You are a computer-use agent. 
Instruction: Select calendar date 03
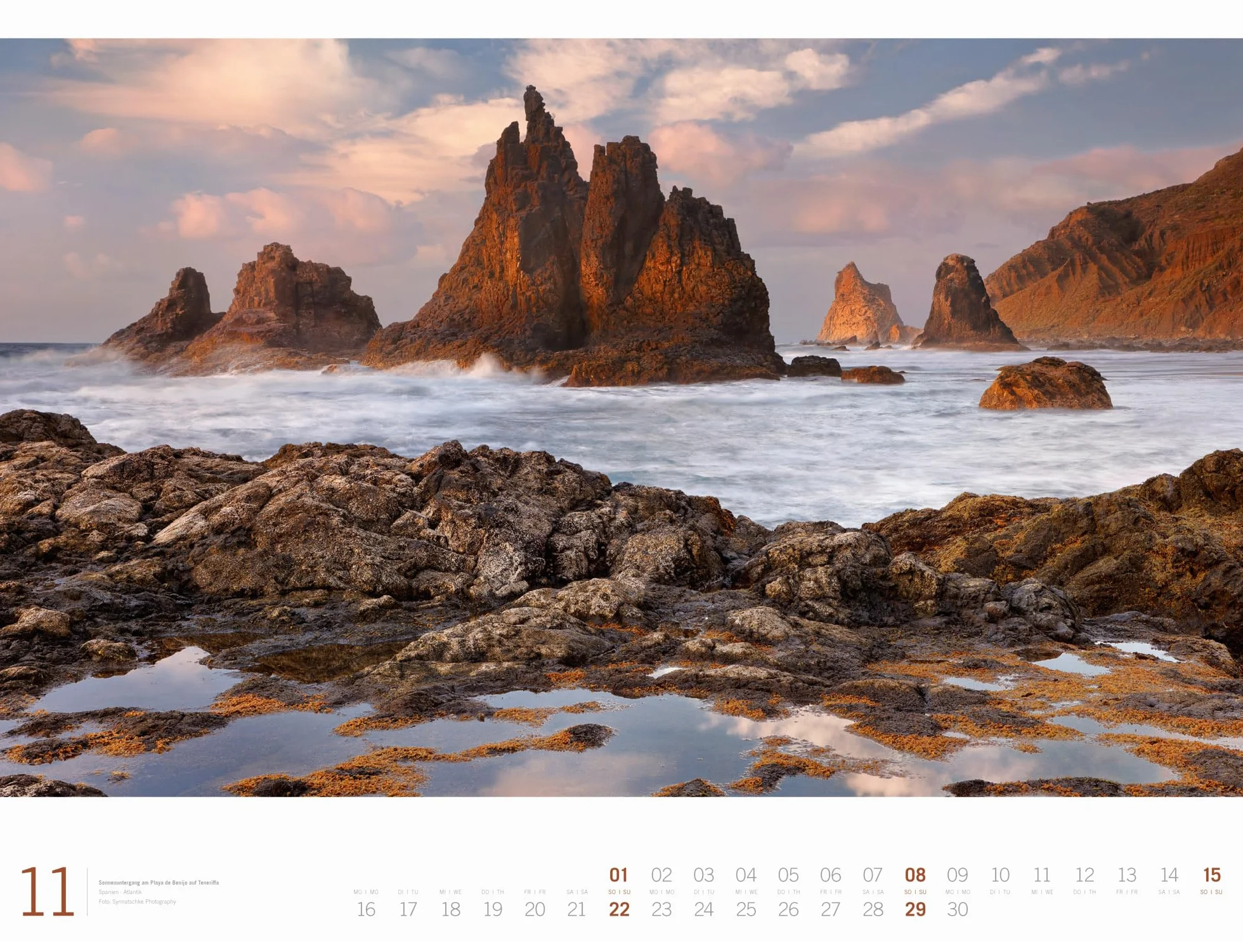click(704, 875)
